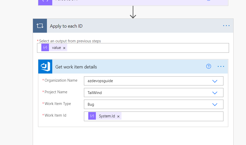Click the Work Item Id label
Screen dimensions: 246x145
(55, 115)
